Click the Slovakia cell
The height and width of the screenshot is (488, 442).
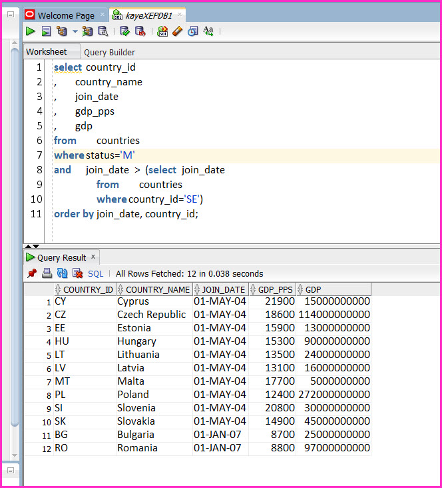154,421
